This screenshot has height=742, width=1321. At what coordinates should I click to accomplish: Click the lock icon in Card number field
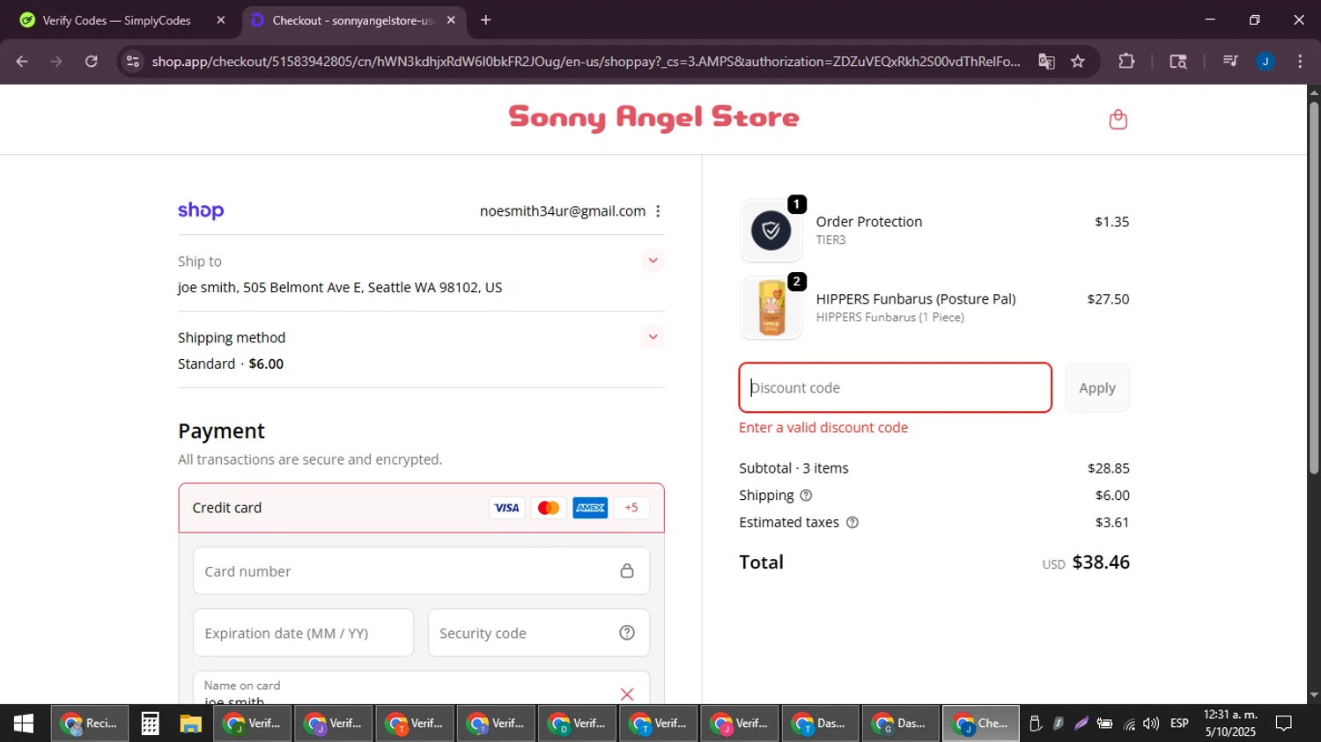627,571
